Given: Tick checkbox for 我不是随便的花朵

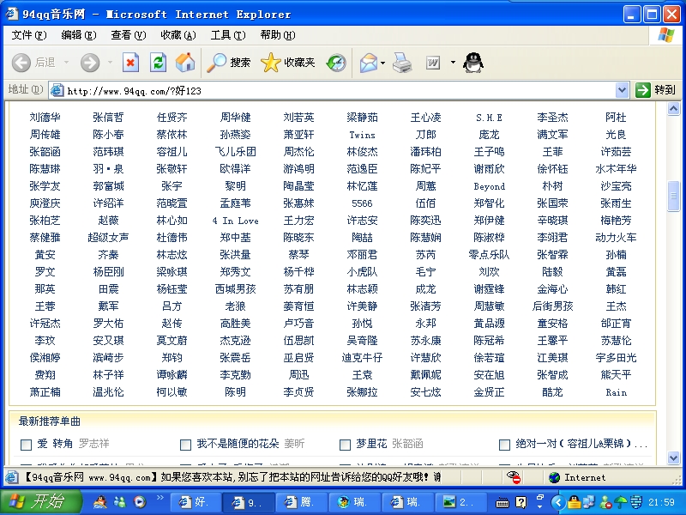Looking at the screenshot, I should click(185, 445).
